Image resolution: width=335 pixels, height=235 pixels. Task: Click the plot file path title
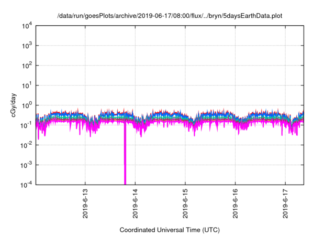click(x=170, y=16)
